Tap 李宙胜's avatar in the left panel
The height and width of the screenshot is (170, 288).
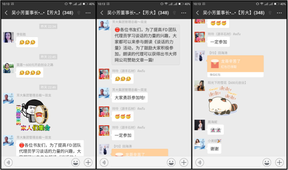tap(9, 37)
